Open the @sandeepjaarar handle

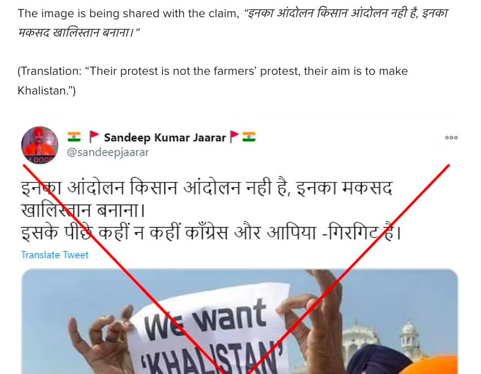pyautogui.click(x=108, y=152)
